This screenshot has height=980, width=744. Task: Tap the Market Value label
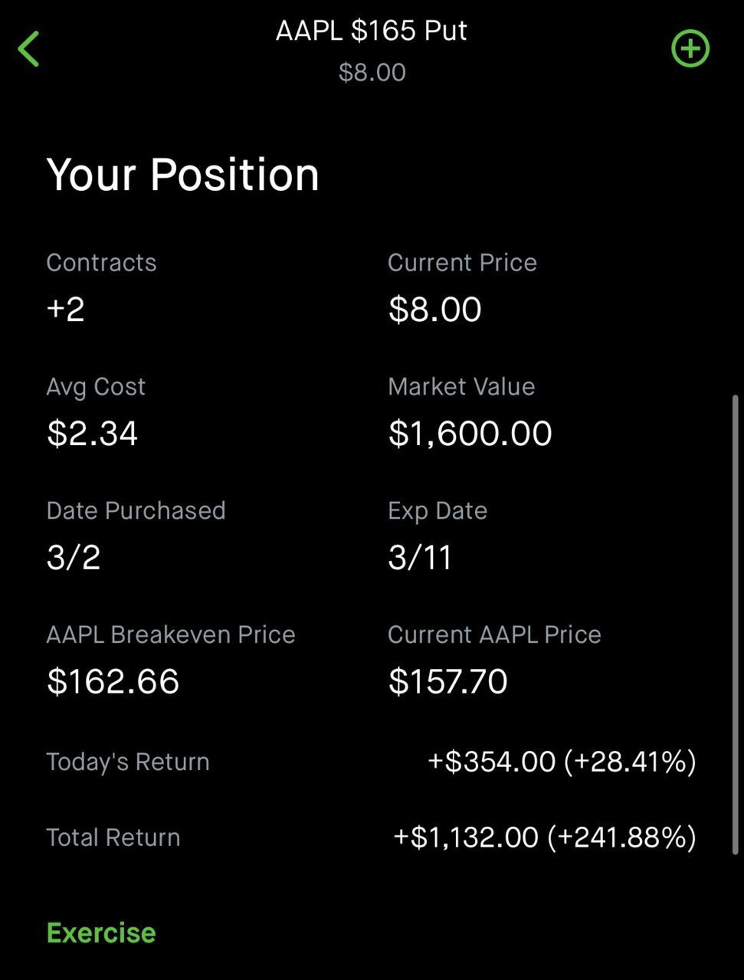[461, 386]
